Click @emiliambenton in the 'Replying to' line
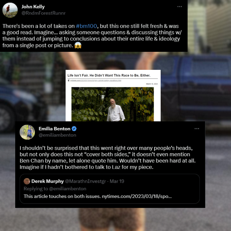Image resolution: width=231 pixels, height=231 pixels. pyautogui.click(x=67, y=189)
